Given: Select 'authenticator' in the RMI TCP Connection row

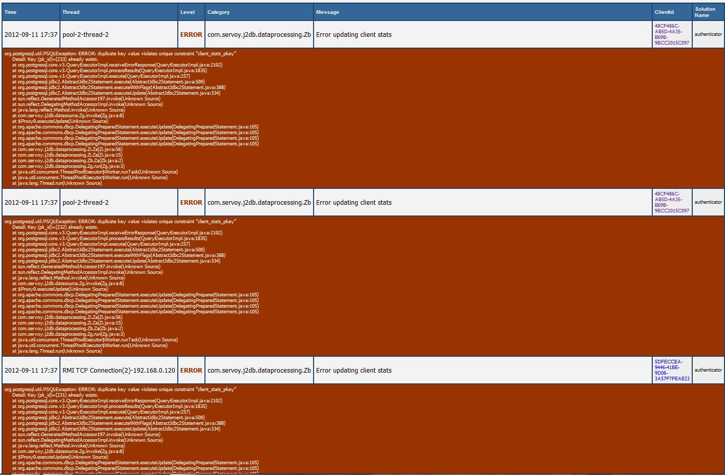Looking at the screenshot, I should [x=708, y=370].
